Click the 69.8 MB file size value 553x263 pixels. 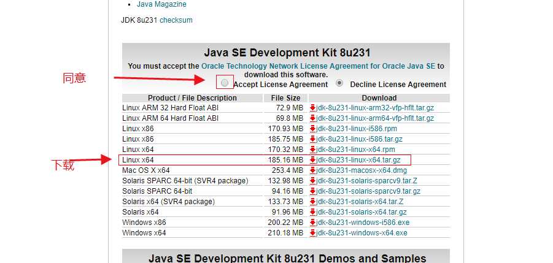(x=290, y=118)
